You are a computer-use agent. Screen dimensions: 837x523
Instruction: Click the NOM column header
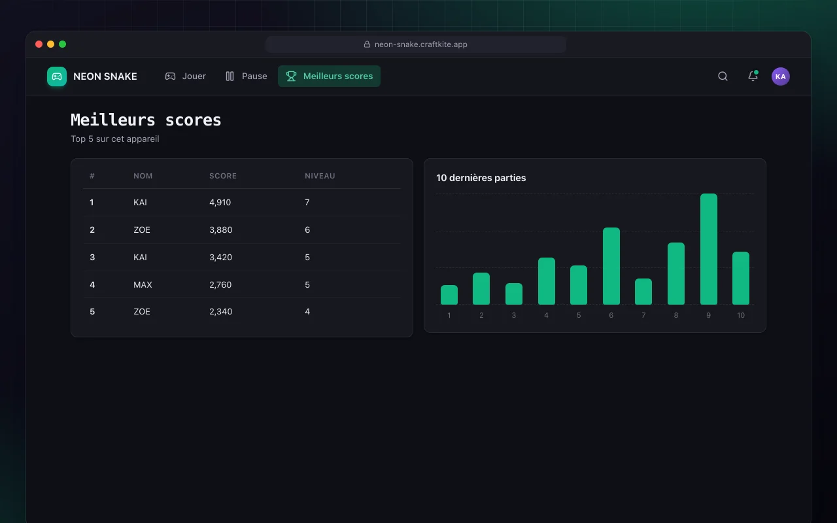coord(143,176)
